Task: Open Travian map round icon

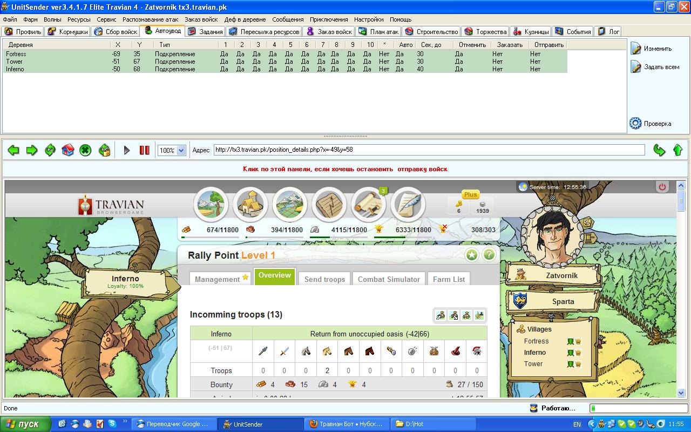Action: pos(290,205)
